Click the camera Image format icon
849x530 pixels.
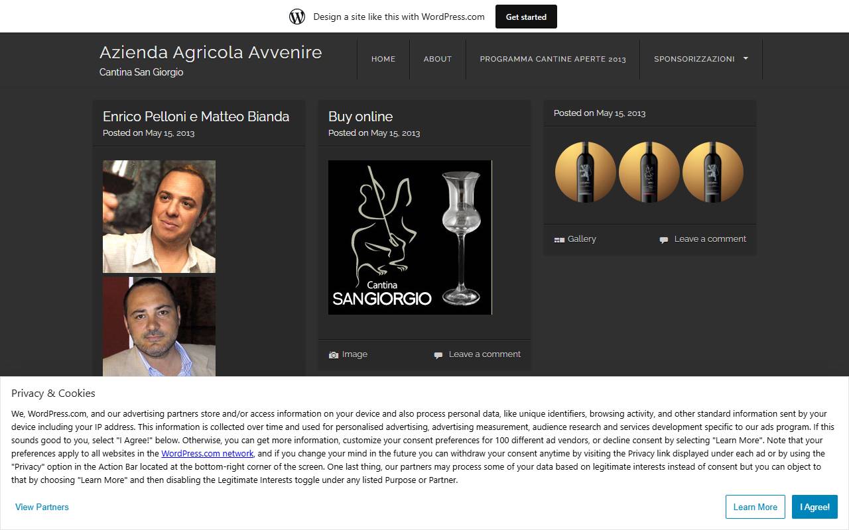tap(334, 355)
